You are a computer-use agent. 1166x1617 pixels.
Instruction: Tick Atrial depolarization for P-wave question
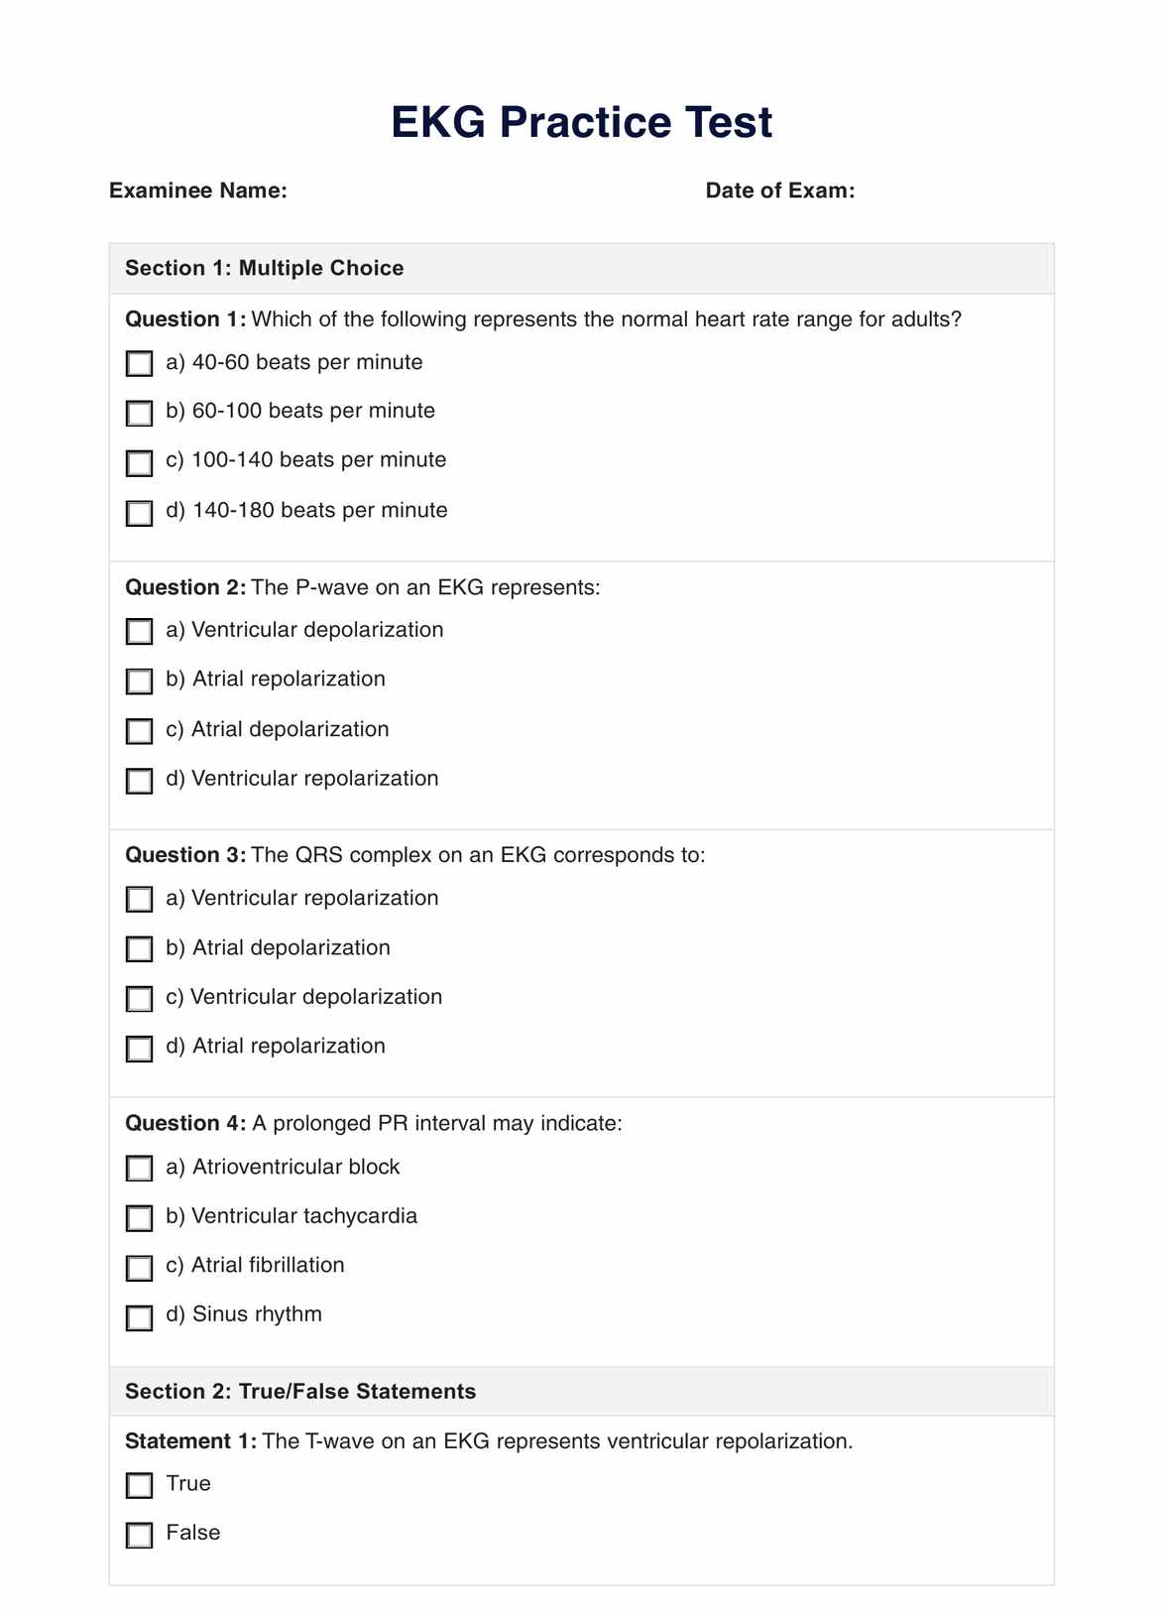click(140, 731)
